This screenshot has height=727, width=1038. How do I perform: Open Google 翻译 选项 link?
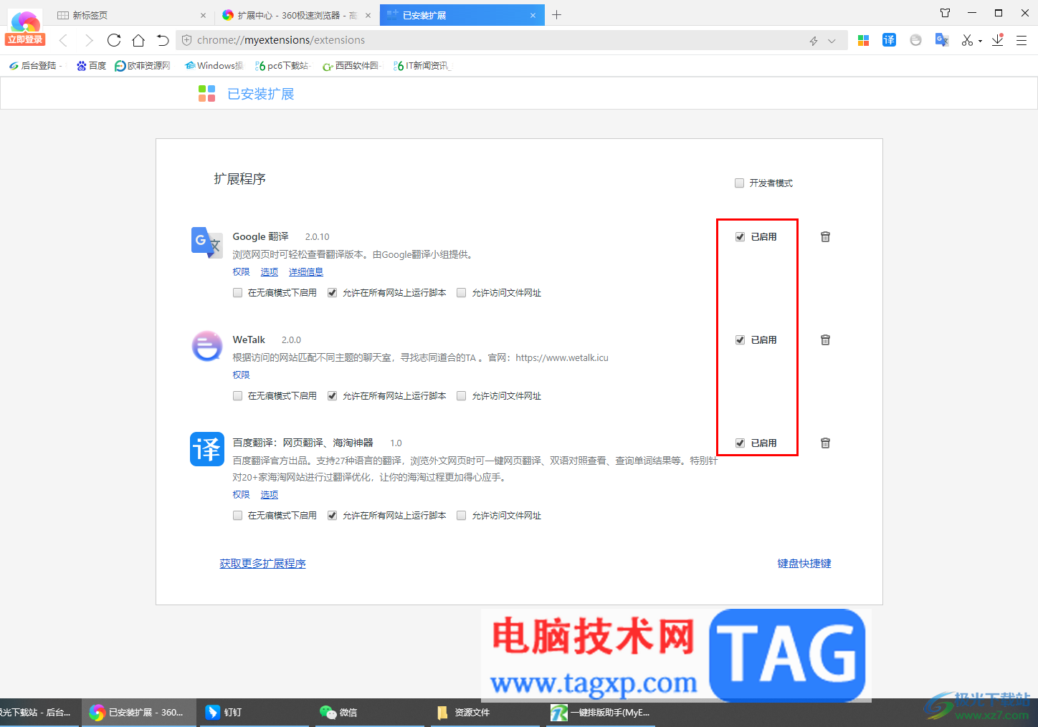270,272
